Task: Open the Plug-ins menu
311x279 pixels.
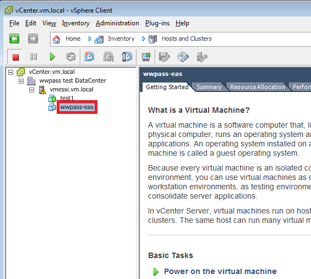Action: (157, 23)
